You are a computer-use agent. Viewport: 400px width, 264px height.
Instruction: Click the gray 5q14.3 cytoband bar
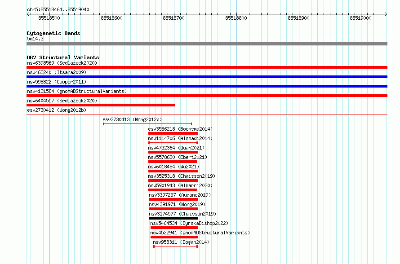[x=207, y=44]
